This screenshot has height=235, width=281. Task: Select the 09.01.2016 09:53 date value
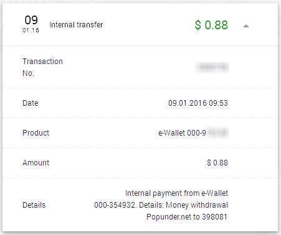point(198,103)
